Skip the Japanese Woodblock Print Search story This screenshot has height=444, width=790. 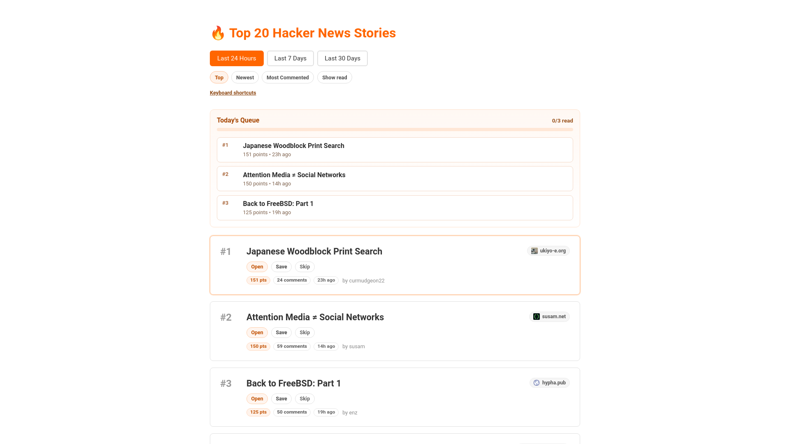[305, 267]
